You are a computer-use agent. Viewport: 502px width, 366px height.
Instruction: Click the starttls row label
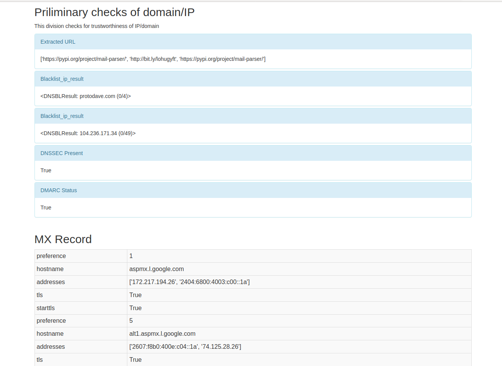[46, 308]
